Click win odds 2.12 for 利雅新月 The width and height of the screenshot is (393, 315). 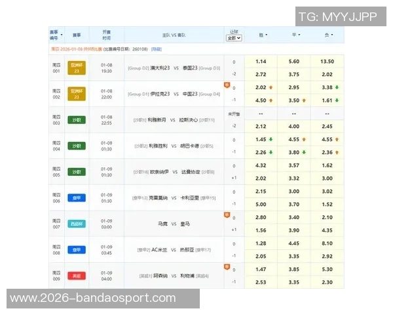point(261,127)
